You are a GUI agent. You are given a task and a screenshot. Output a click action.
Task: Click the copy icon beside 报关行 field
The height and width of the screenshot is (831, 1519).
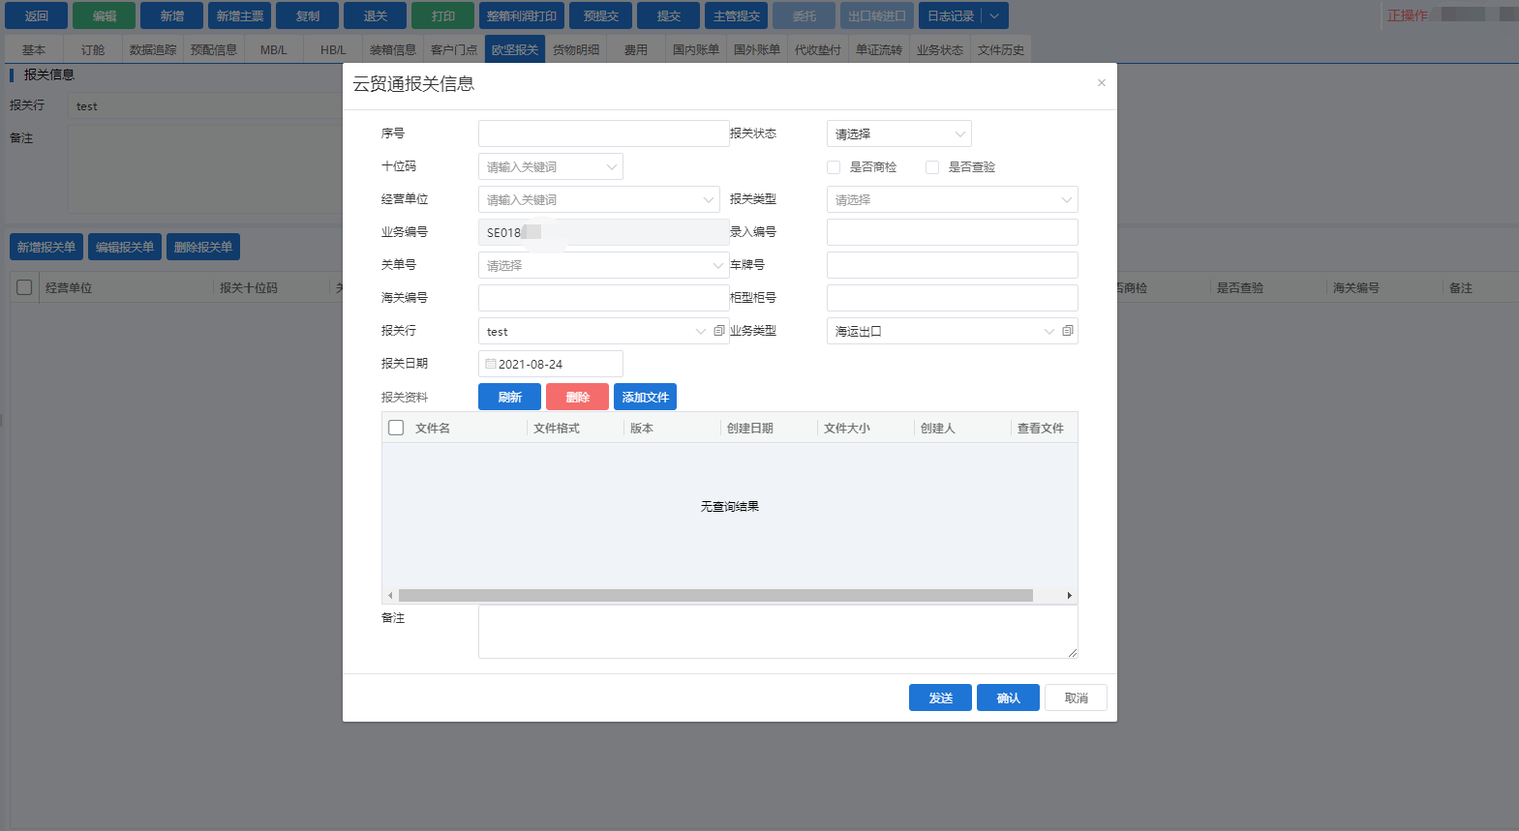718,331
